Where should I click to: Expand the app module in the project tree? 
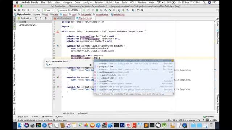pyautogui.click(x=17, y=22)
